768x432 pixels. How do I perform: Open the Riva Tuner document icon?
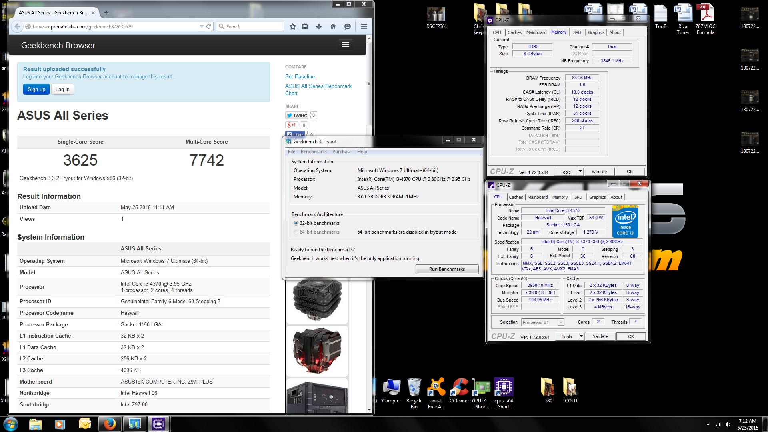tap(683, 19)
